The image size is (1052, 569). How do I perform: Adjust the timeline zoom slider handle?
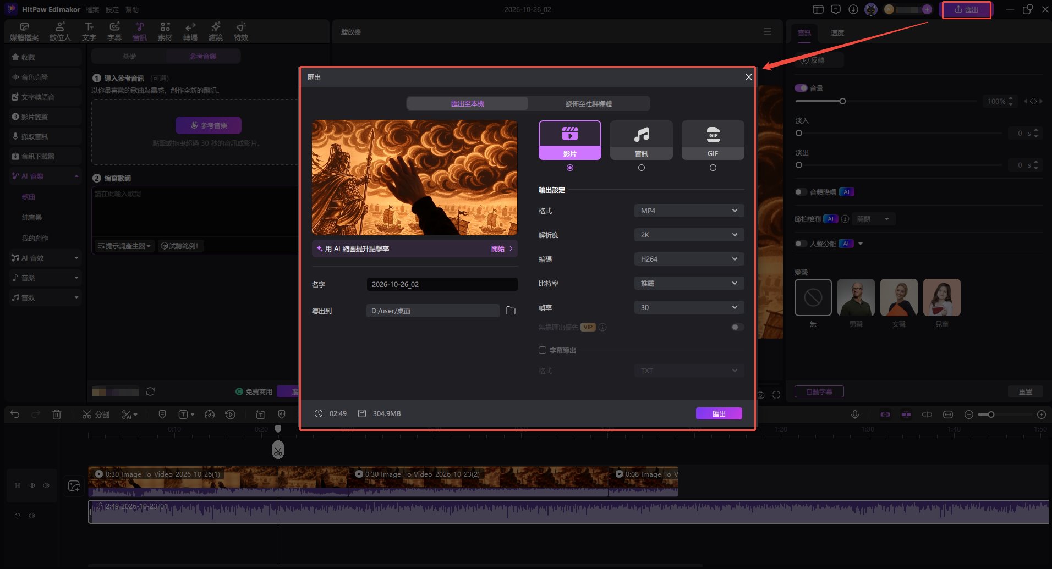(x=991, y=415)
